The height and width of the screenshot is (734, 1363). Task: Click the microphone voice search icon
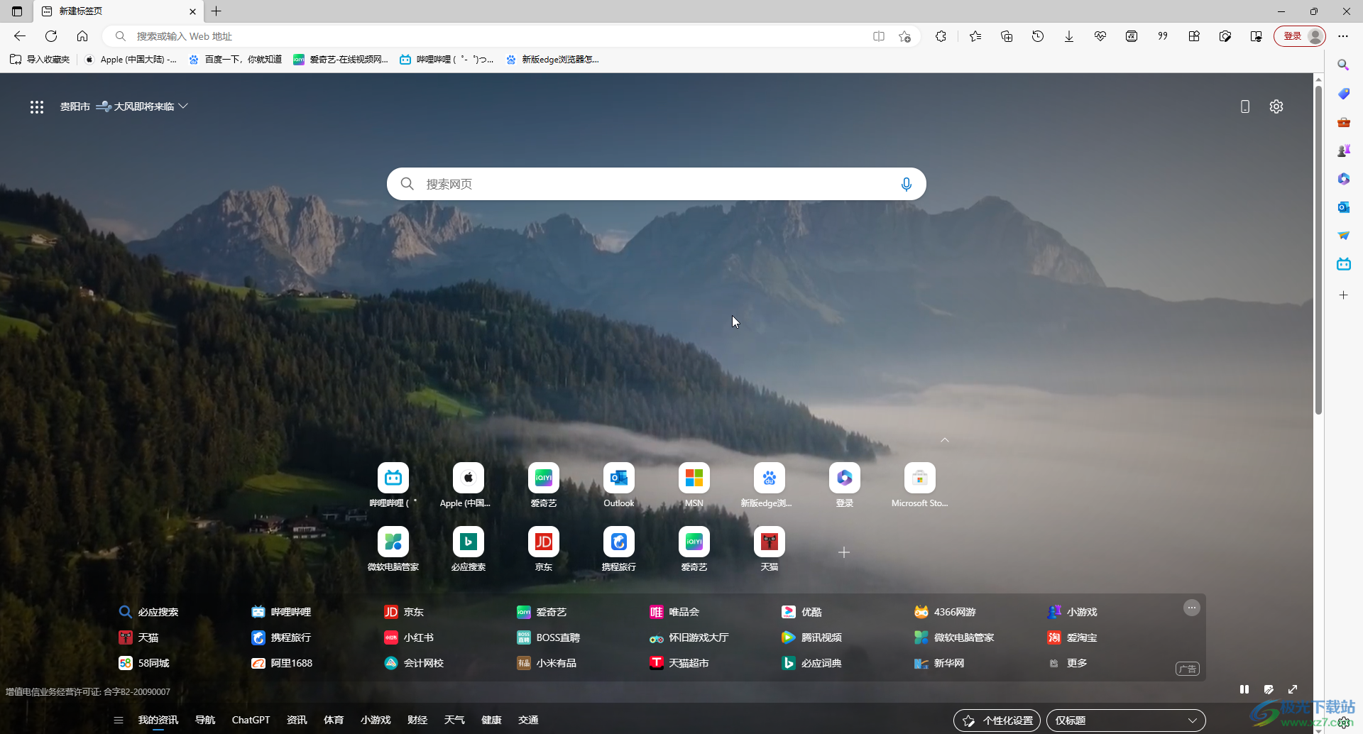point(906,185)
